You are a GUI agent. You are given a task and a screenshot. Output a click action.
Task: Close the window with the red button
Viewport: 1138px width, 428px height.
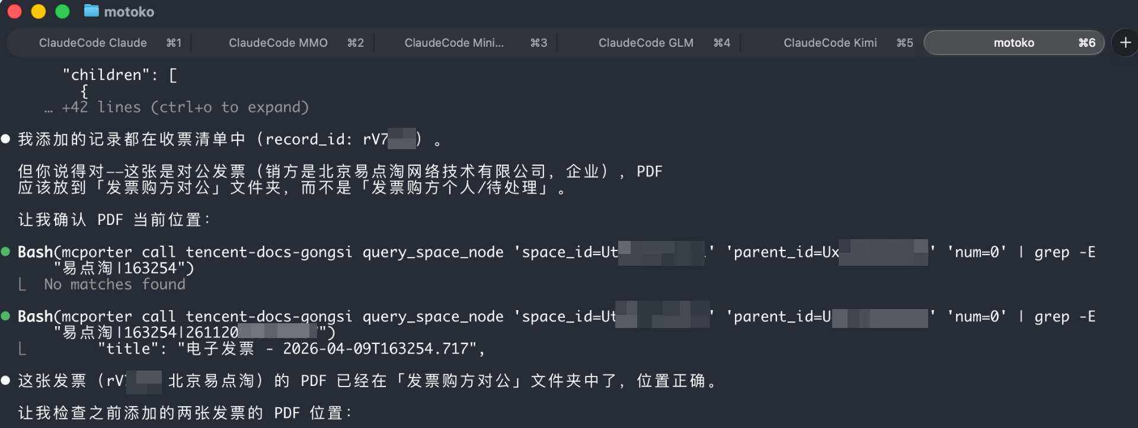[15, 11]
